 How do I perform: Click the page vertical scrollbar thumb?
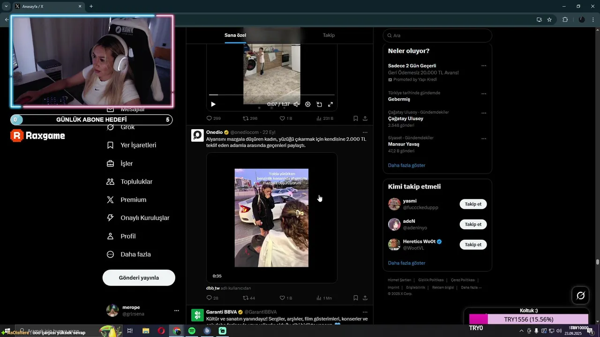tap(597, 262)
